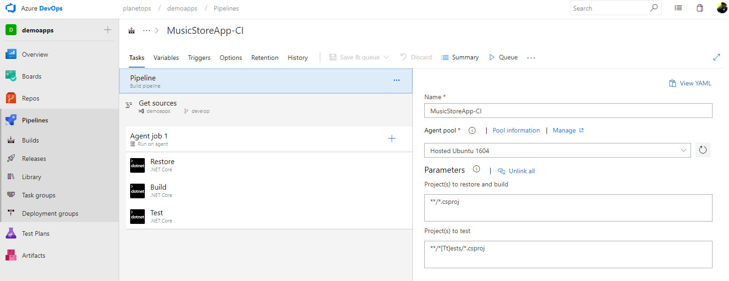Click the Boards icon in the sidebar
This screenshot has width=729, height=281.
pos(11,76)
